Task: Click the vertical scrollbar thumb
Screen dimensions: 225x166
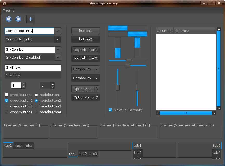Action: pyautogui.click(x=219, y=69)
